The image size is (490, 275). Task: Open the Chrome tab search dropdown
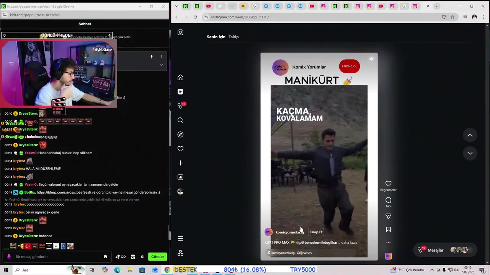[x=176, y=6]
